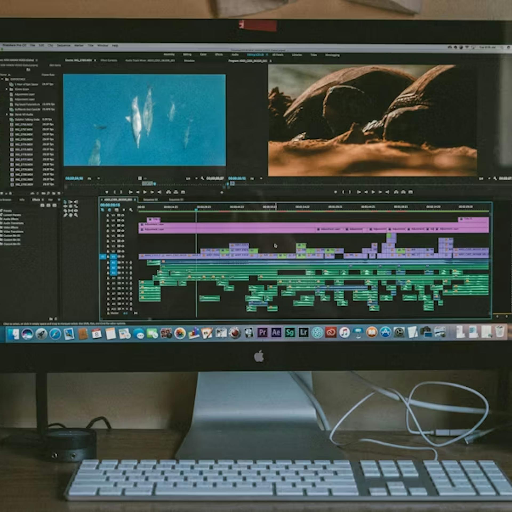Open the Libraries workspace

298,55
